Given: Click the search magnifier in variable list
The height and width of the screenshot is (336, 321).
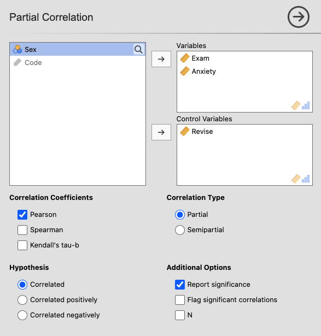Looking at the screenshot, I should (138, 49).
